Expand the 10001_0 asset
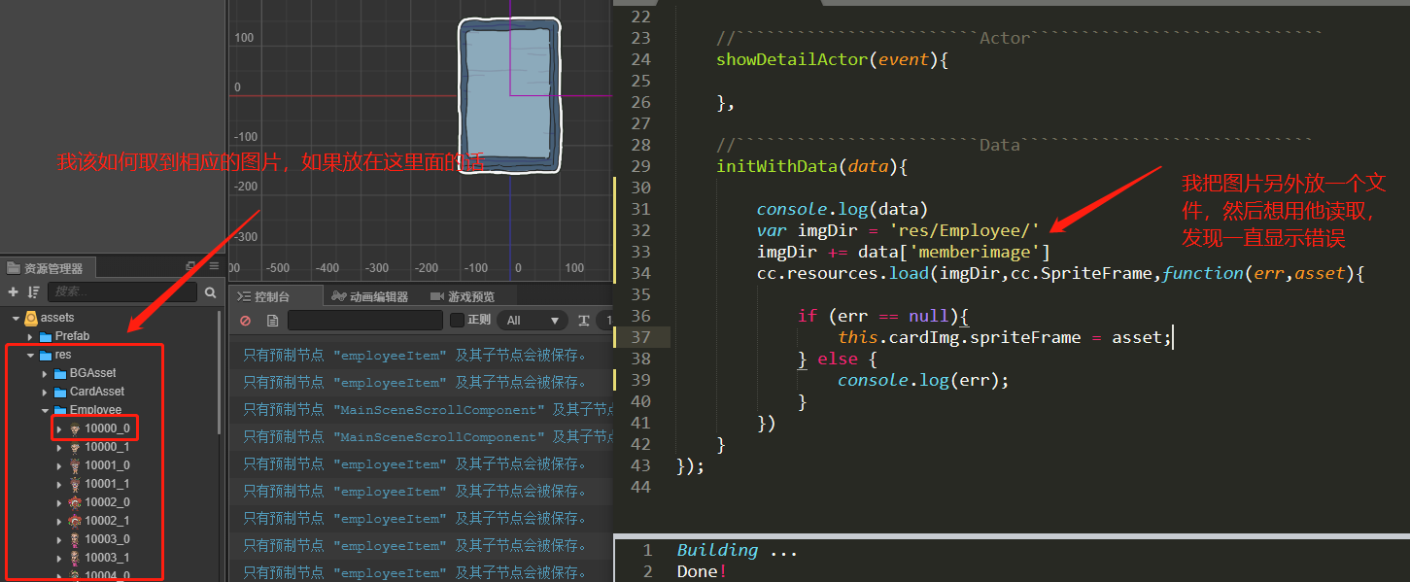 (59, 465)
